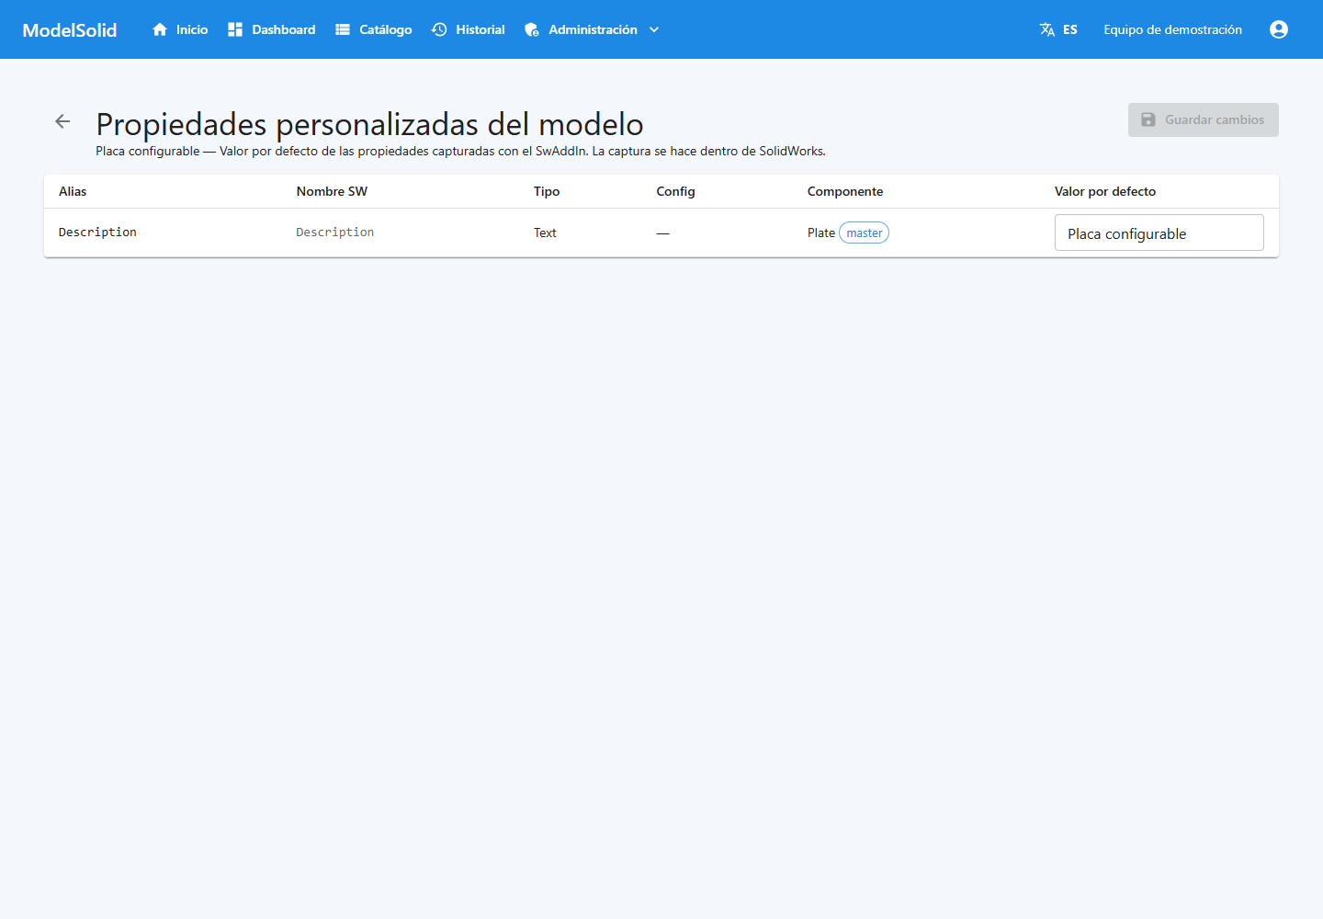Open the Catálogo menu item
Viewport: 1323px width, 919px height.
pyautogui.click(x=386, y=29)
